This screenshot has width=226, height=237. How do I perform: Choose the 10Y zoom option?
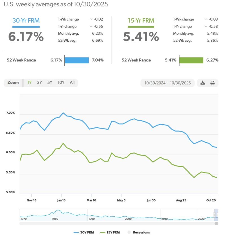[61, 83]
